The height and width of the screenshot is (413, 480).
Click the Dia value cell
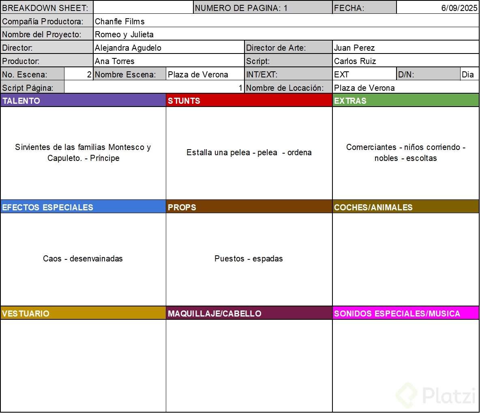pyautogui.click(x=469, y=74)
